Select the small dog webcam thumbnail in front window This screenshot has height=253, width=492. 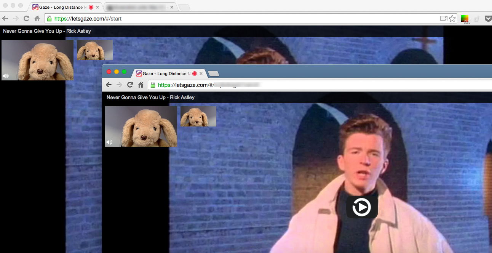(x=198, y=116)
